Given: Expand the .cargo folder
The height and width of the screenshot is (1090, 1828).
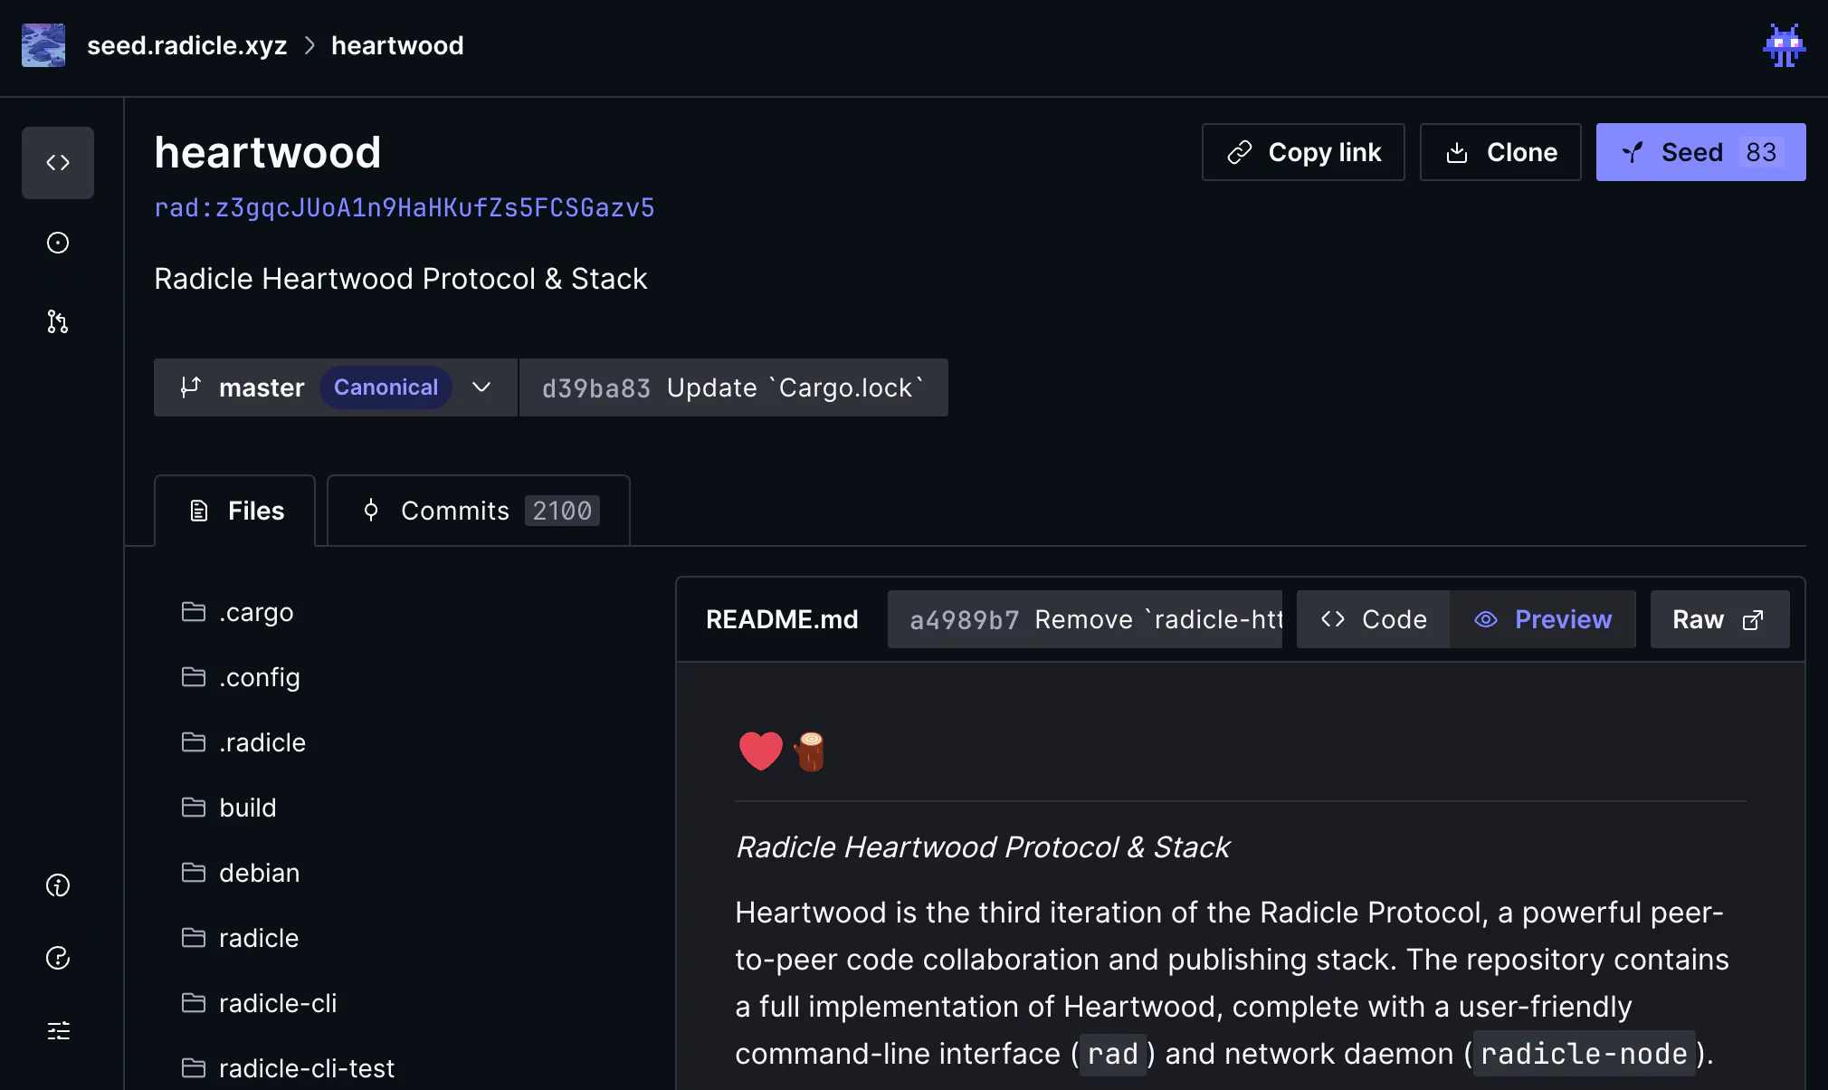Looking at the screenshot, I should point(237,612).
